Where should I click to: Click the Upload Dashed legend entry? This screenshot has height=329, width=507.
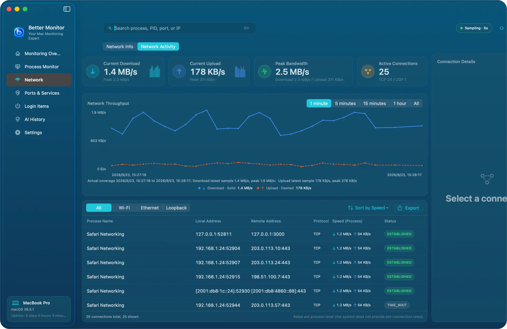point(284,188)
